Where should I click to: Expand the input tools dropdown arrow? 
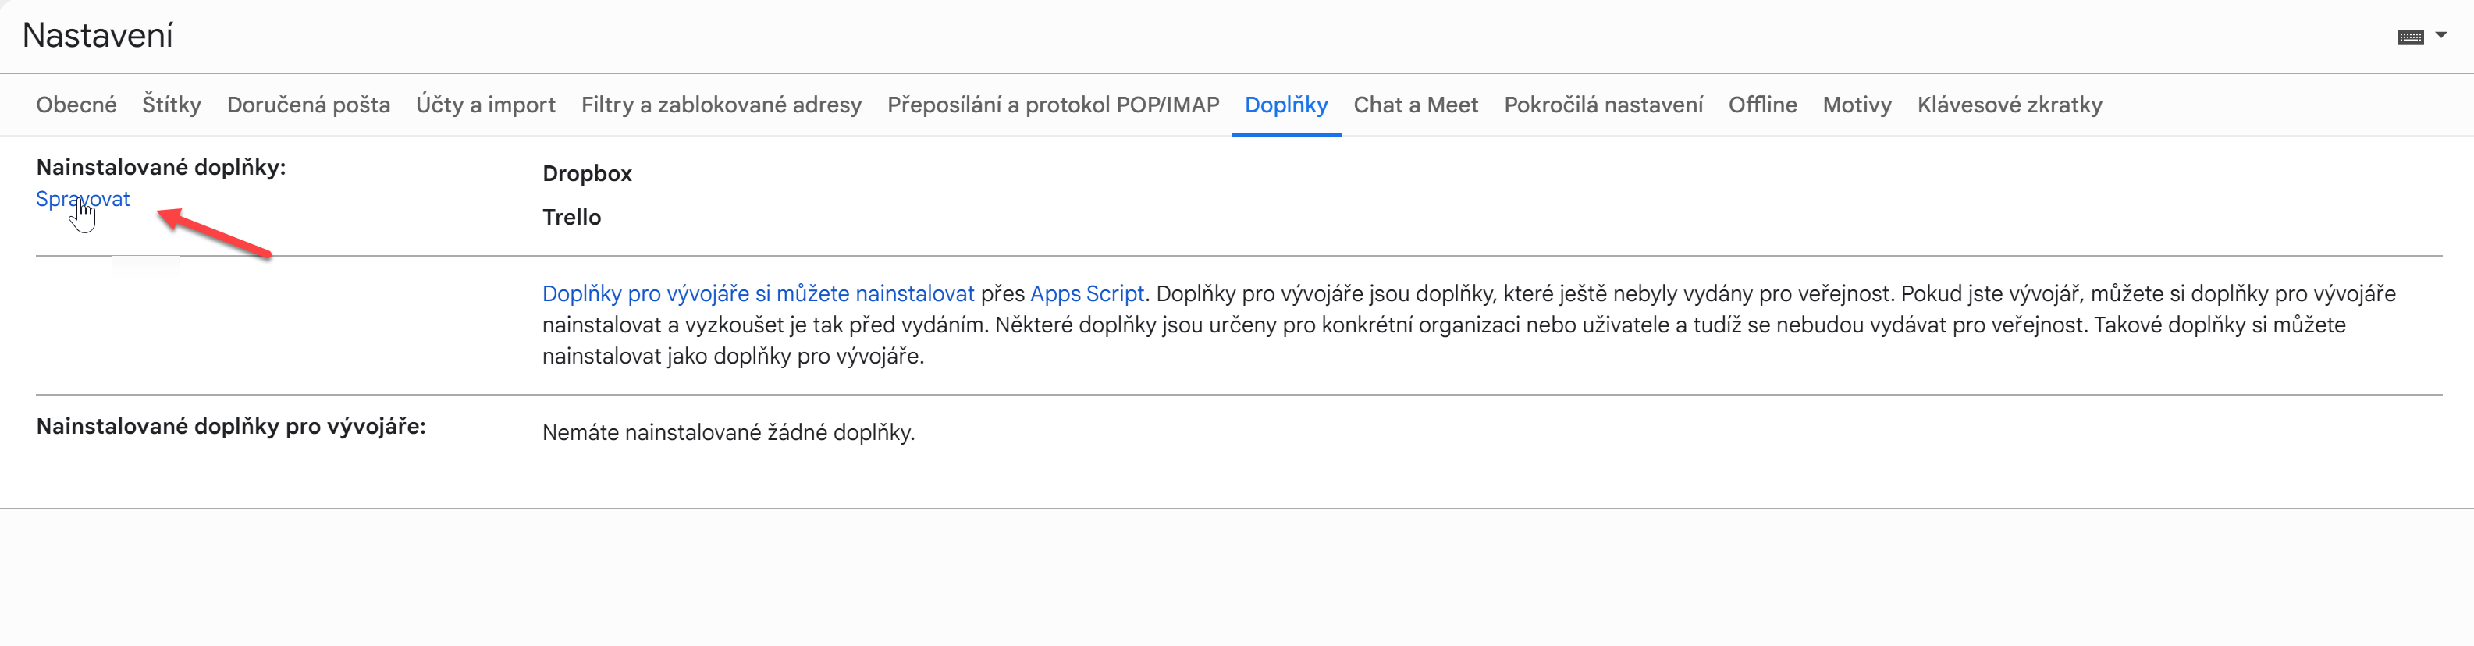[2440, 34]
